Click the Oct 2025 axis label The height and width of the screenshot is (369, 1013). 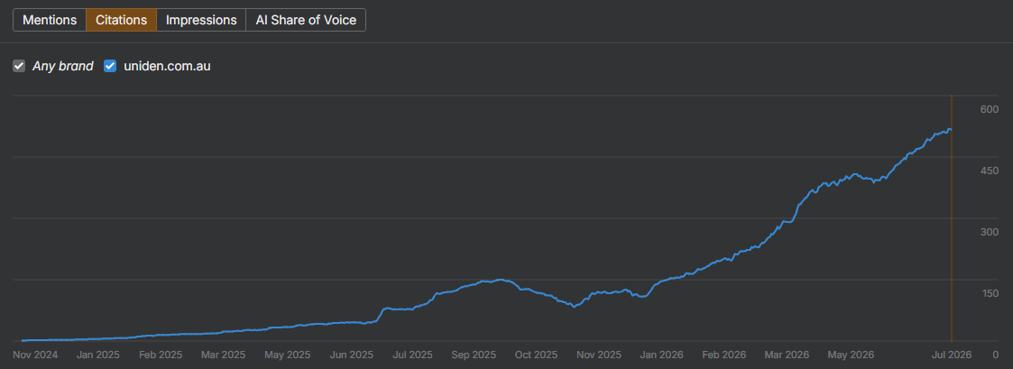coord(536,355)
